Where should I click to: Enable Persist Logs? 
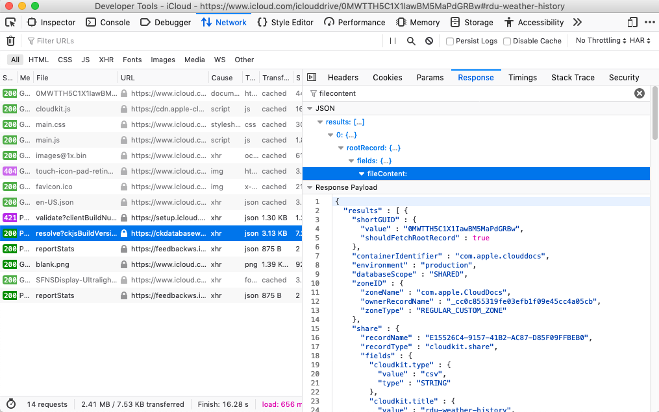[x=449, y=40]
